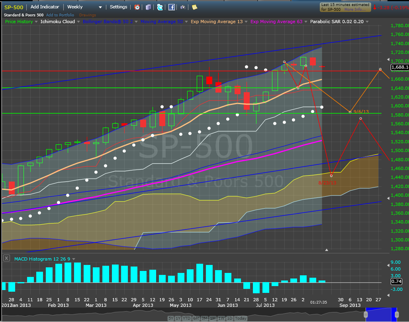
Task: Select the 5Y time range button
Action: [171, 318]
